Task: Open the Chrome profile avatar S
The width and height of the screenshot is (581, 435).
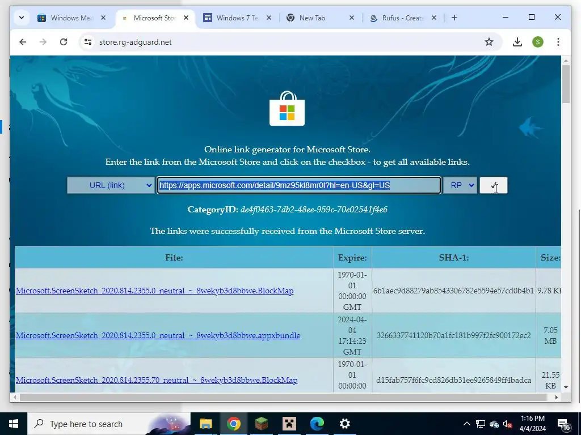Action: (538, 42)
